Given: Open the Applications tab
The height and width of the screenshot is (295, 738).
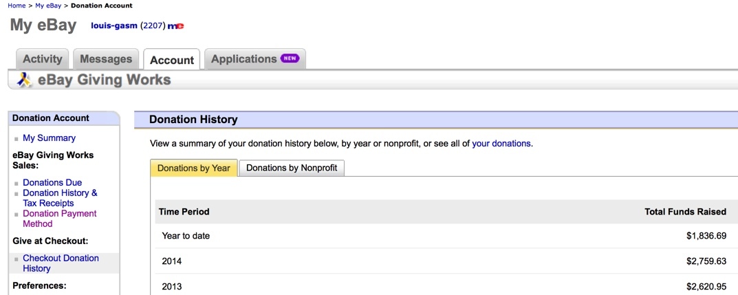Looking at the screenshot, I should 255,59.
